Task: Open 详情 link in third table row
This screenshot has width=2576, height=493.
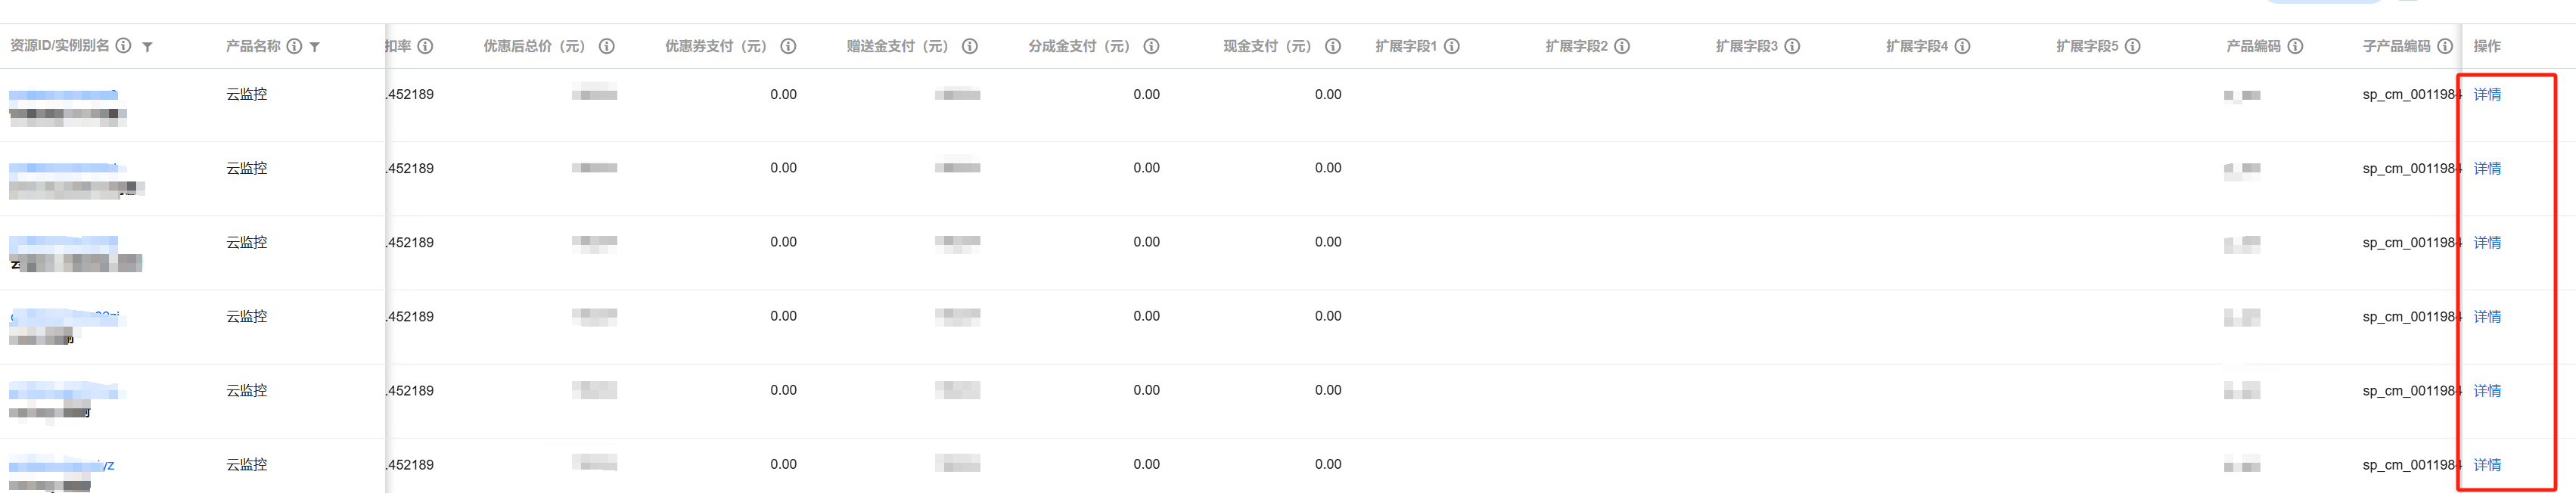Action: point(2487,242)
